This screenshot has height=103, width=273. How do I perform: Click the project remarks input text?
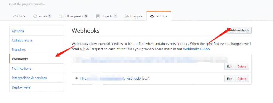click(x=27, y=4)
